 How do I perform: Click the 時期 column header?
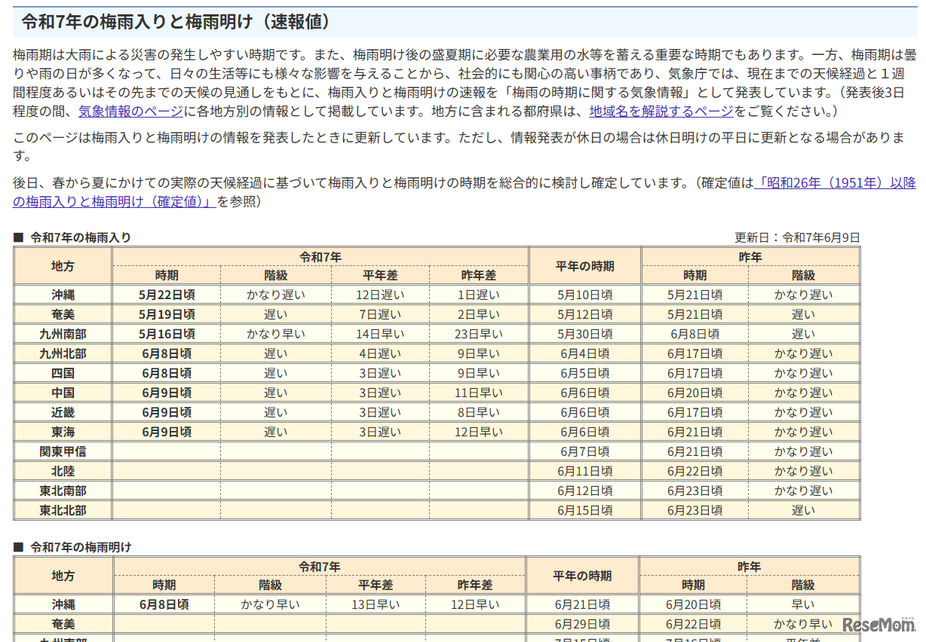[167, 275]
